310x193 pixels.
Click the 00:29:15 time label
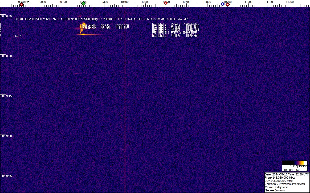tap(6, 176)
